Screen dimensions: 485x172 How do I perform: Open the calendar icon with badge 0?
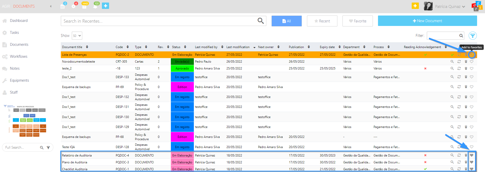click(x=63, y=6)
